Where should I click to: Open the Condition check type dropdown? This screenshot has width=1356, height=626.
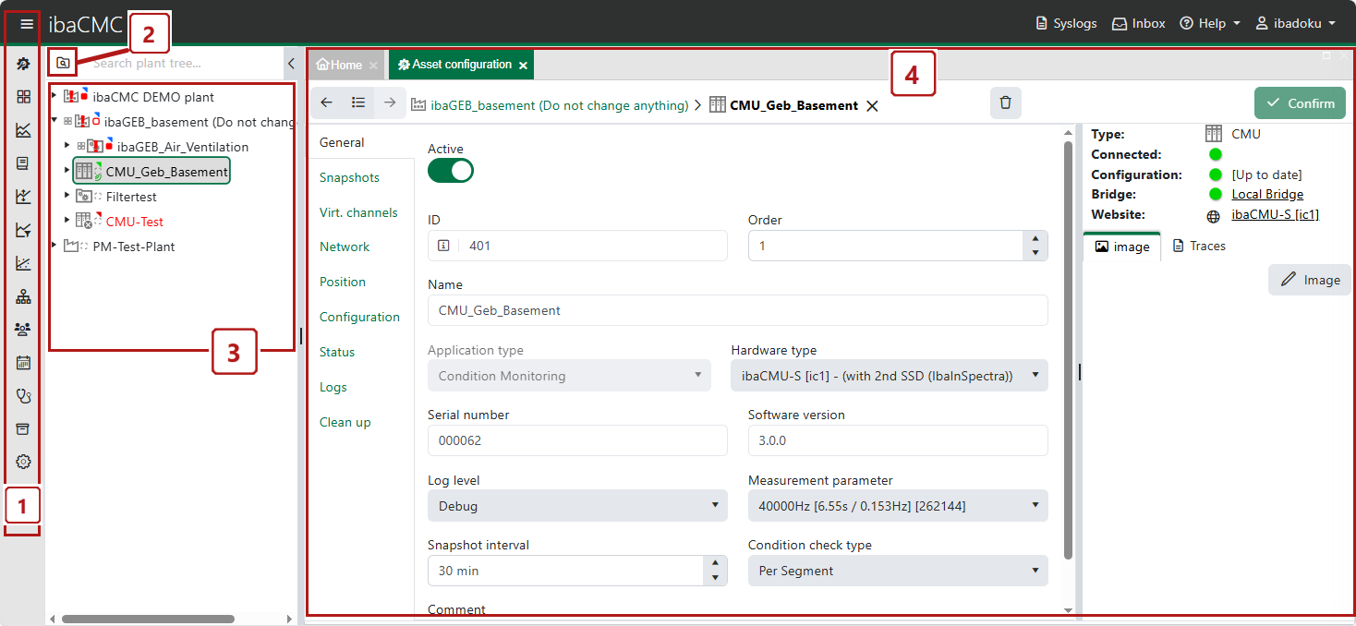(x=897, y=571)
